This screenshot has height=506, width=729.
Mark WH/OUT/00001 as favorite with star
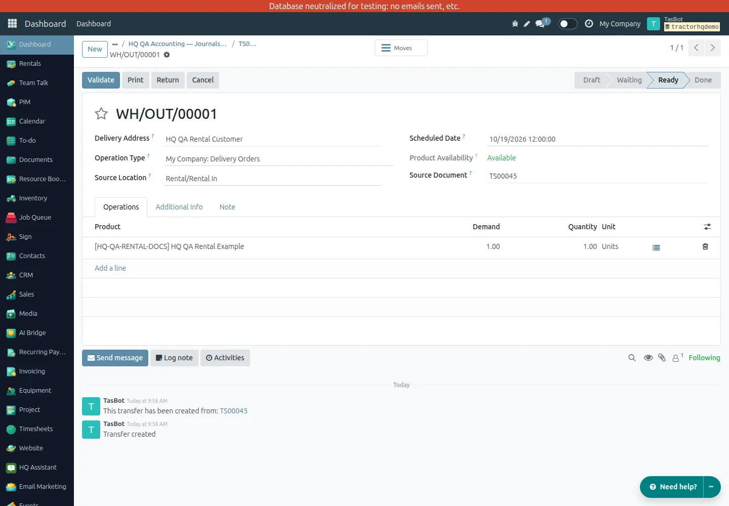[101, 114]
